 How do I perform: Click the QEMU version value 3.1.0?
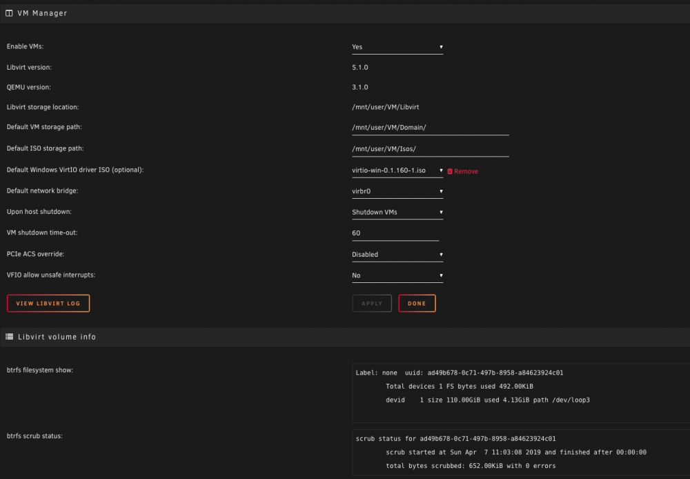pos(360,87)
